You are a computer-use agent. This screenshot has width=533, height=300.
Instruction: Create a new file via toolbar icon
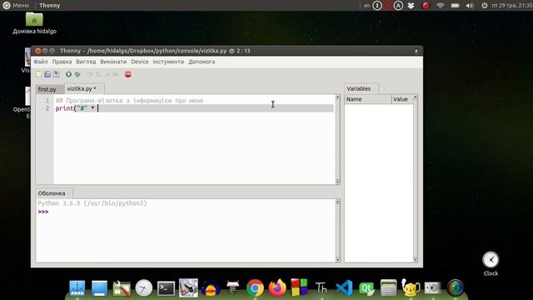pyautogui.click(x=39, y=74)
